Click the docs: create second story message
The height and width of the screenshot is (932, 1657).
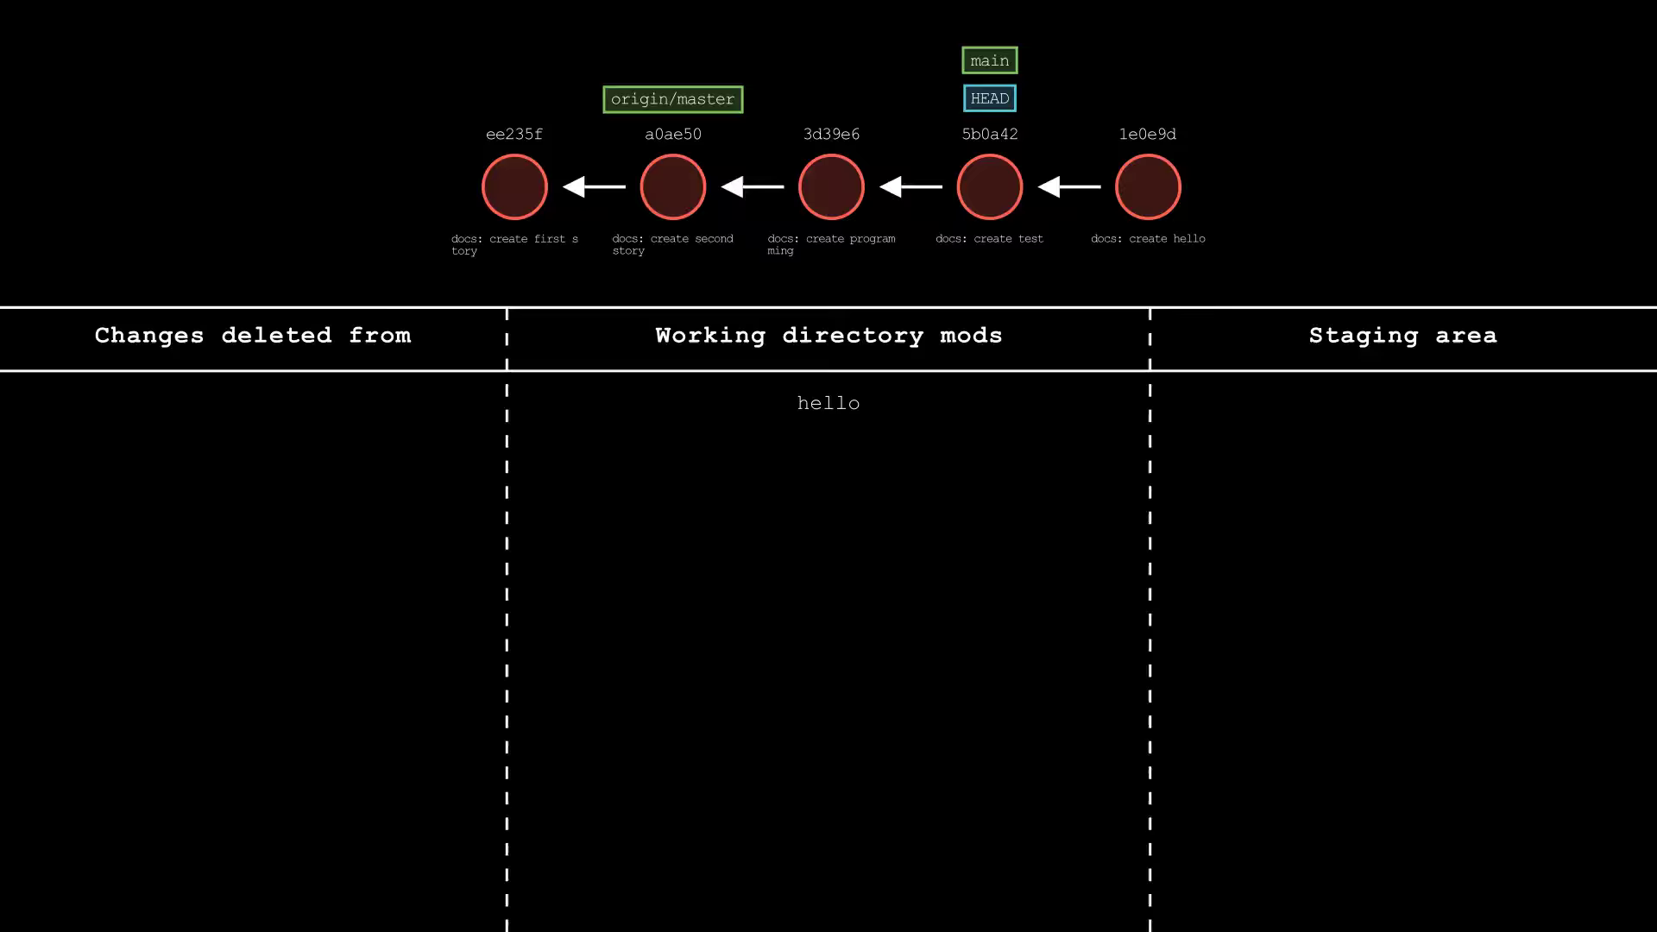672,245
